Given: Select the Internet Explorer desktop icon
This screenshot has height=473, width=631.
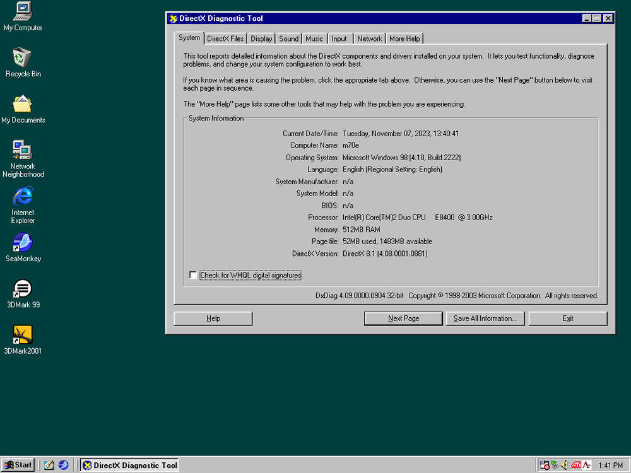Looking at the screenshot, I should pyautogui.click(x=23, y=196).
